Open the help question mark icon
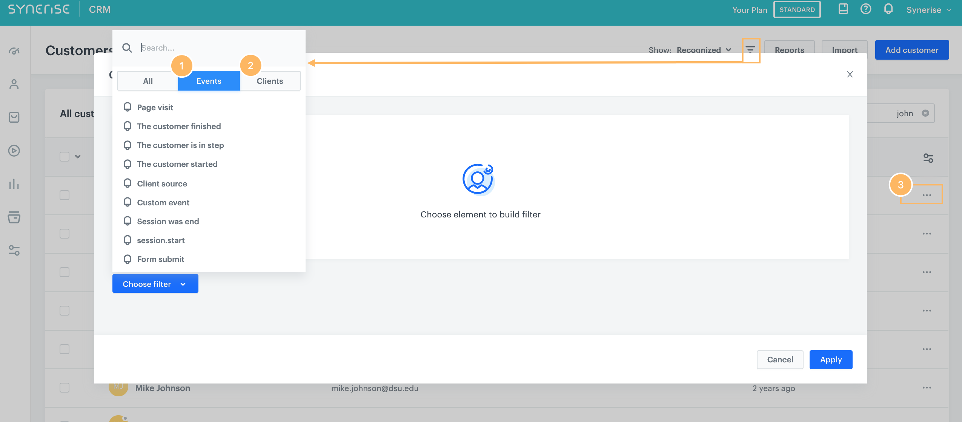 (865, 9)
